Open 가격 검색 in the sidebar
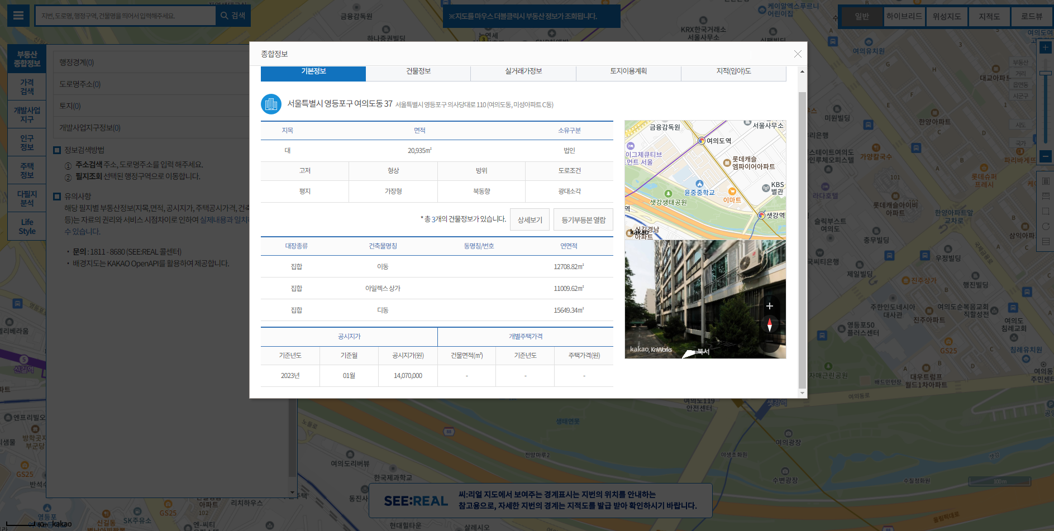This screenshot has width=1054, height=531. (27, 87)
